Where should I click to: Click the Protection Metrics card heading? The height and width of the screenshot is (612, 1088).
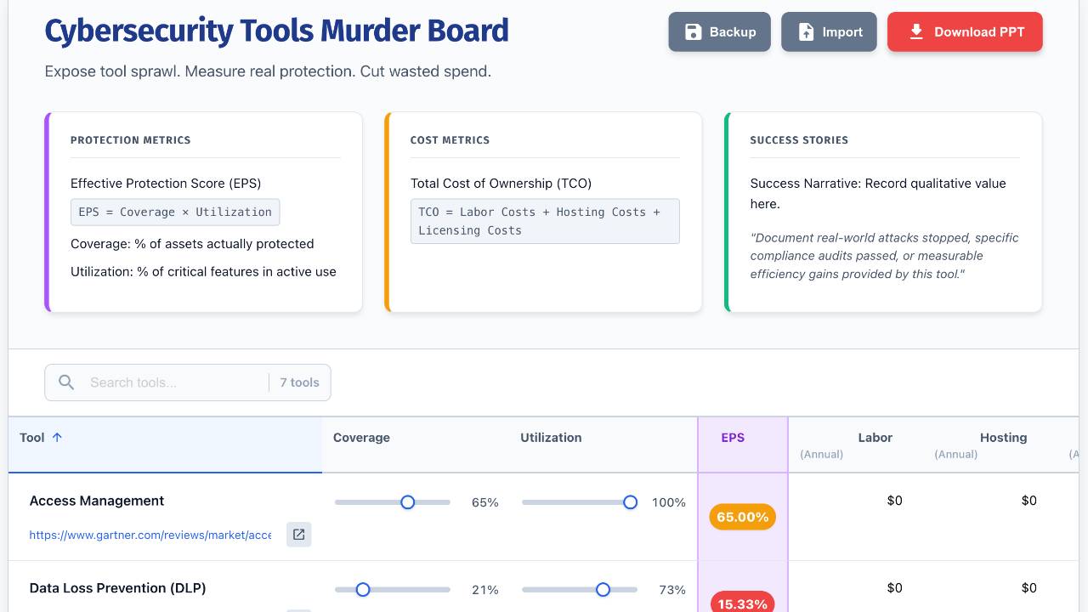pyautogui.click(x=131, y=140)
